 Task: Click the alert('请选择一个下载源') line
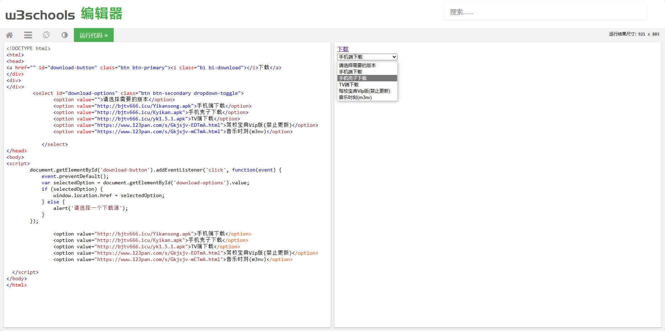[x=91, y=208]
